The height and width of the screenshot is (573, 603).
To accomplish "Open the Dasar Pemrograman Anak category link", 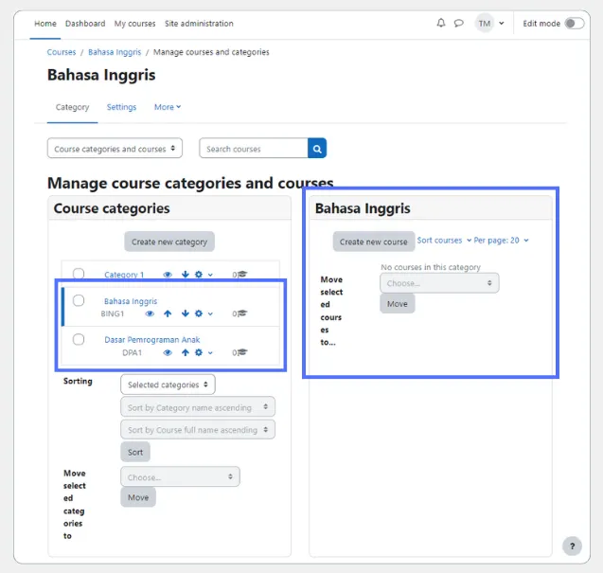I will pyautogui.click(x=152, y=340).
